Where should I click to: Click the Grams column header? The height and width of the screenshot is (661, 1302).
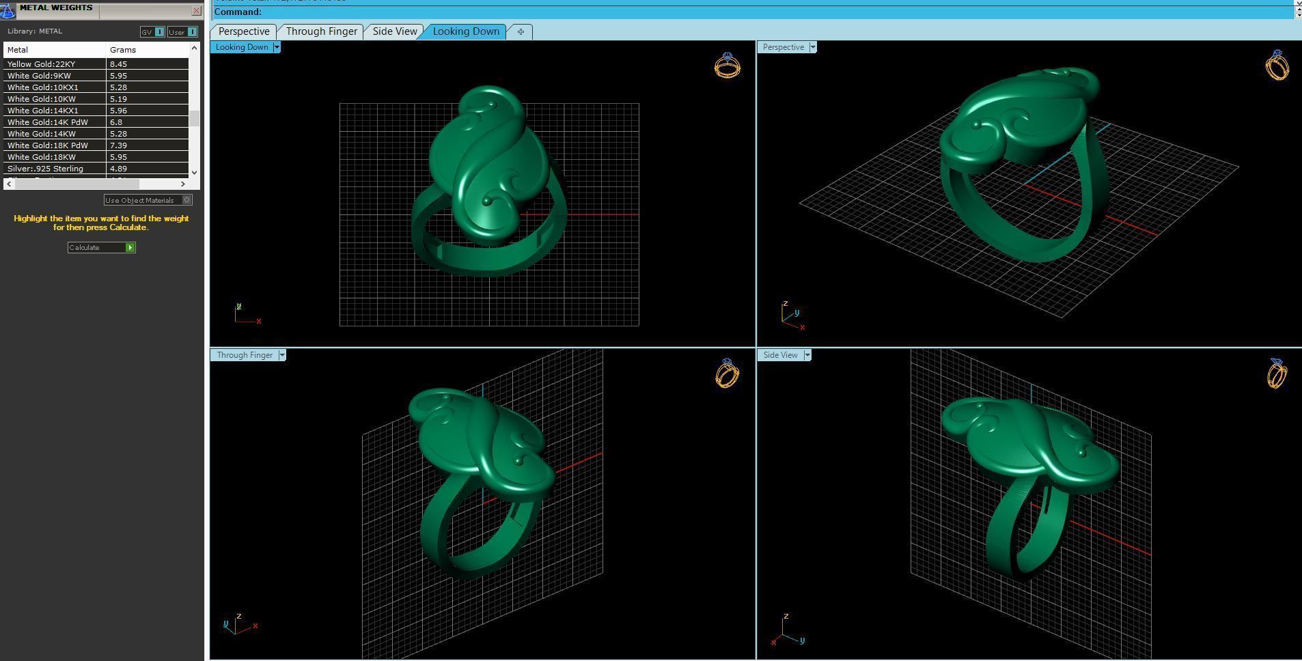coord(148,50)
